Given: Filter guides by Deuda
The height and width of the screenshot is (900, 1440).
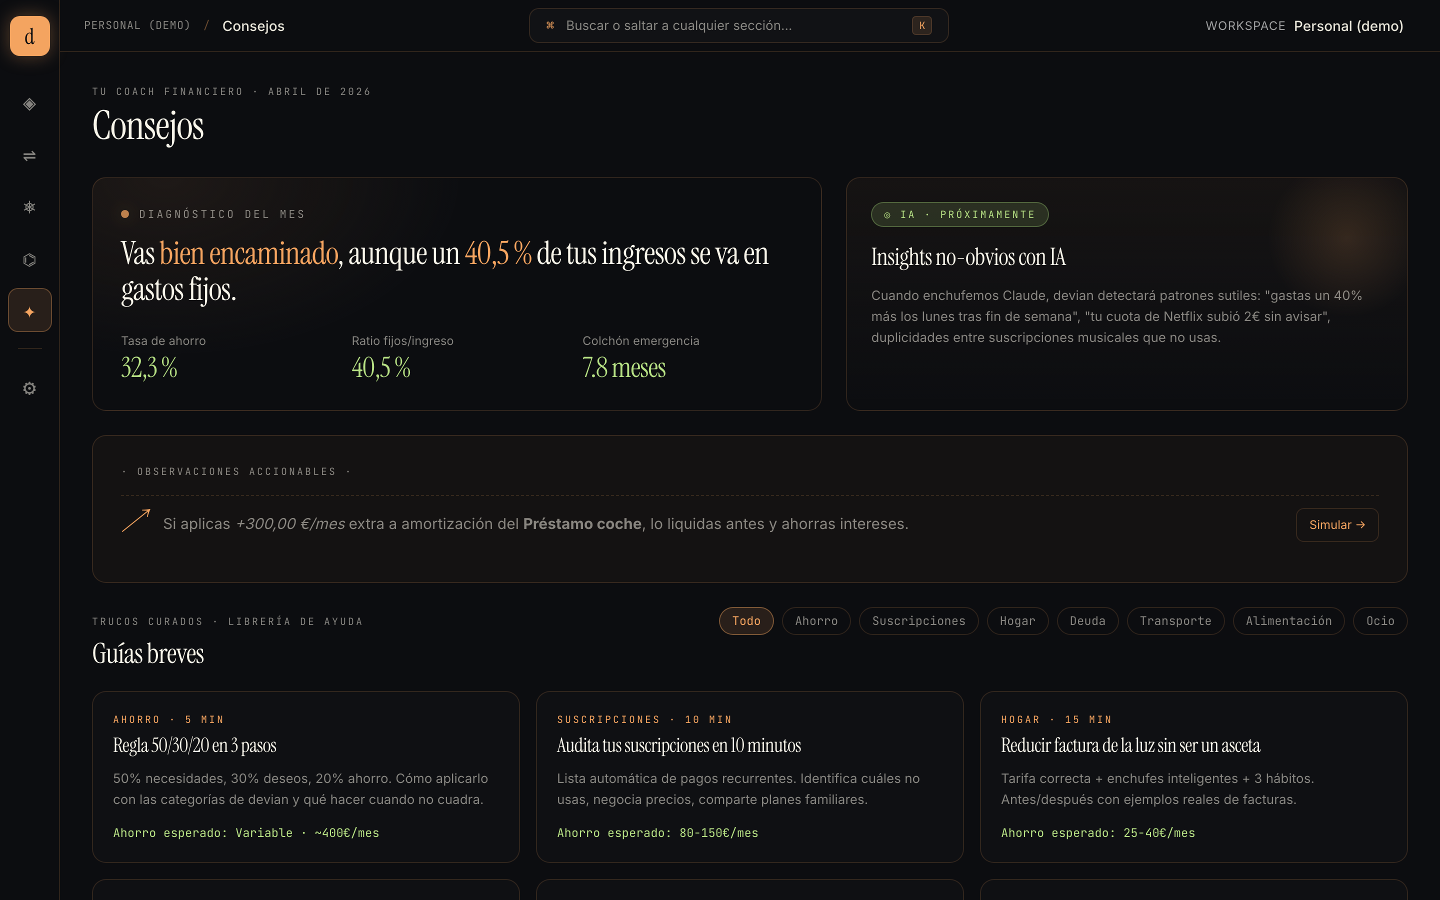Looking at the screenshot, I should pyautogui.click(x=1087, y=621).
